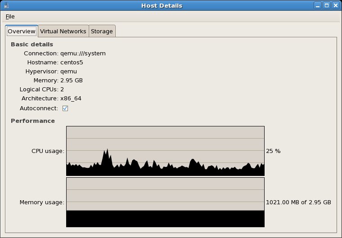Click the CPU usage graph

(x=165, y=151)
